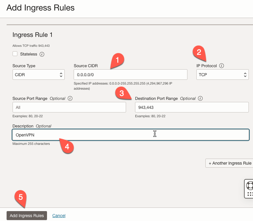The image size is (253, 221).
Task: Select the 'Add Ingress Rules' page title
Action: click(40, 8)
